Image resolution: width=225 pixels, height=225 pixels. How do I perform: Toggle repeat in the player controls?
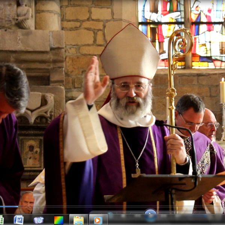point(119,216)
